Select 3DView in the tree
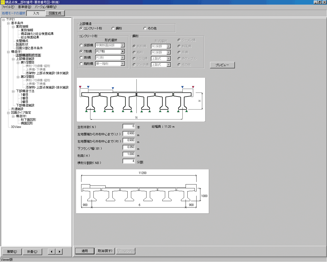Viewport: 327px width, 262px height. tap(16, 127)
